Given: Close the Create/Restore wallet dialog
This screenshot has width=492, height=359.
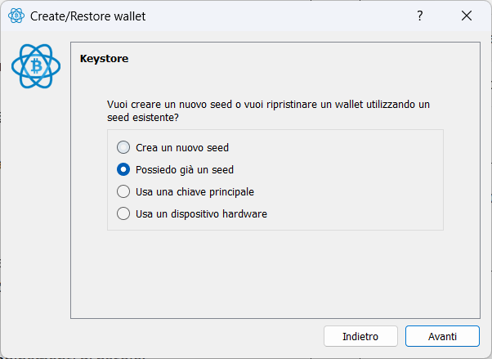Looking at the screenshot, I should (467, 16).
